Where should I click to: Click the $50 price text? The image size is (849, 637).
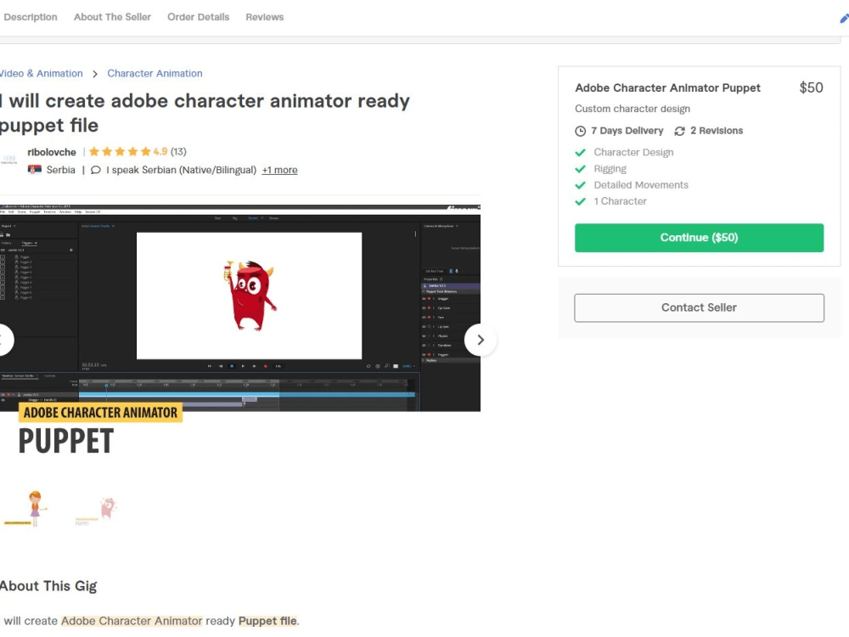(x=811, y=87)
